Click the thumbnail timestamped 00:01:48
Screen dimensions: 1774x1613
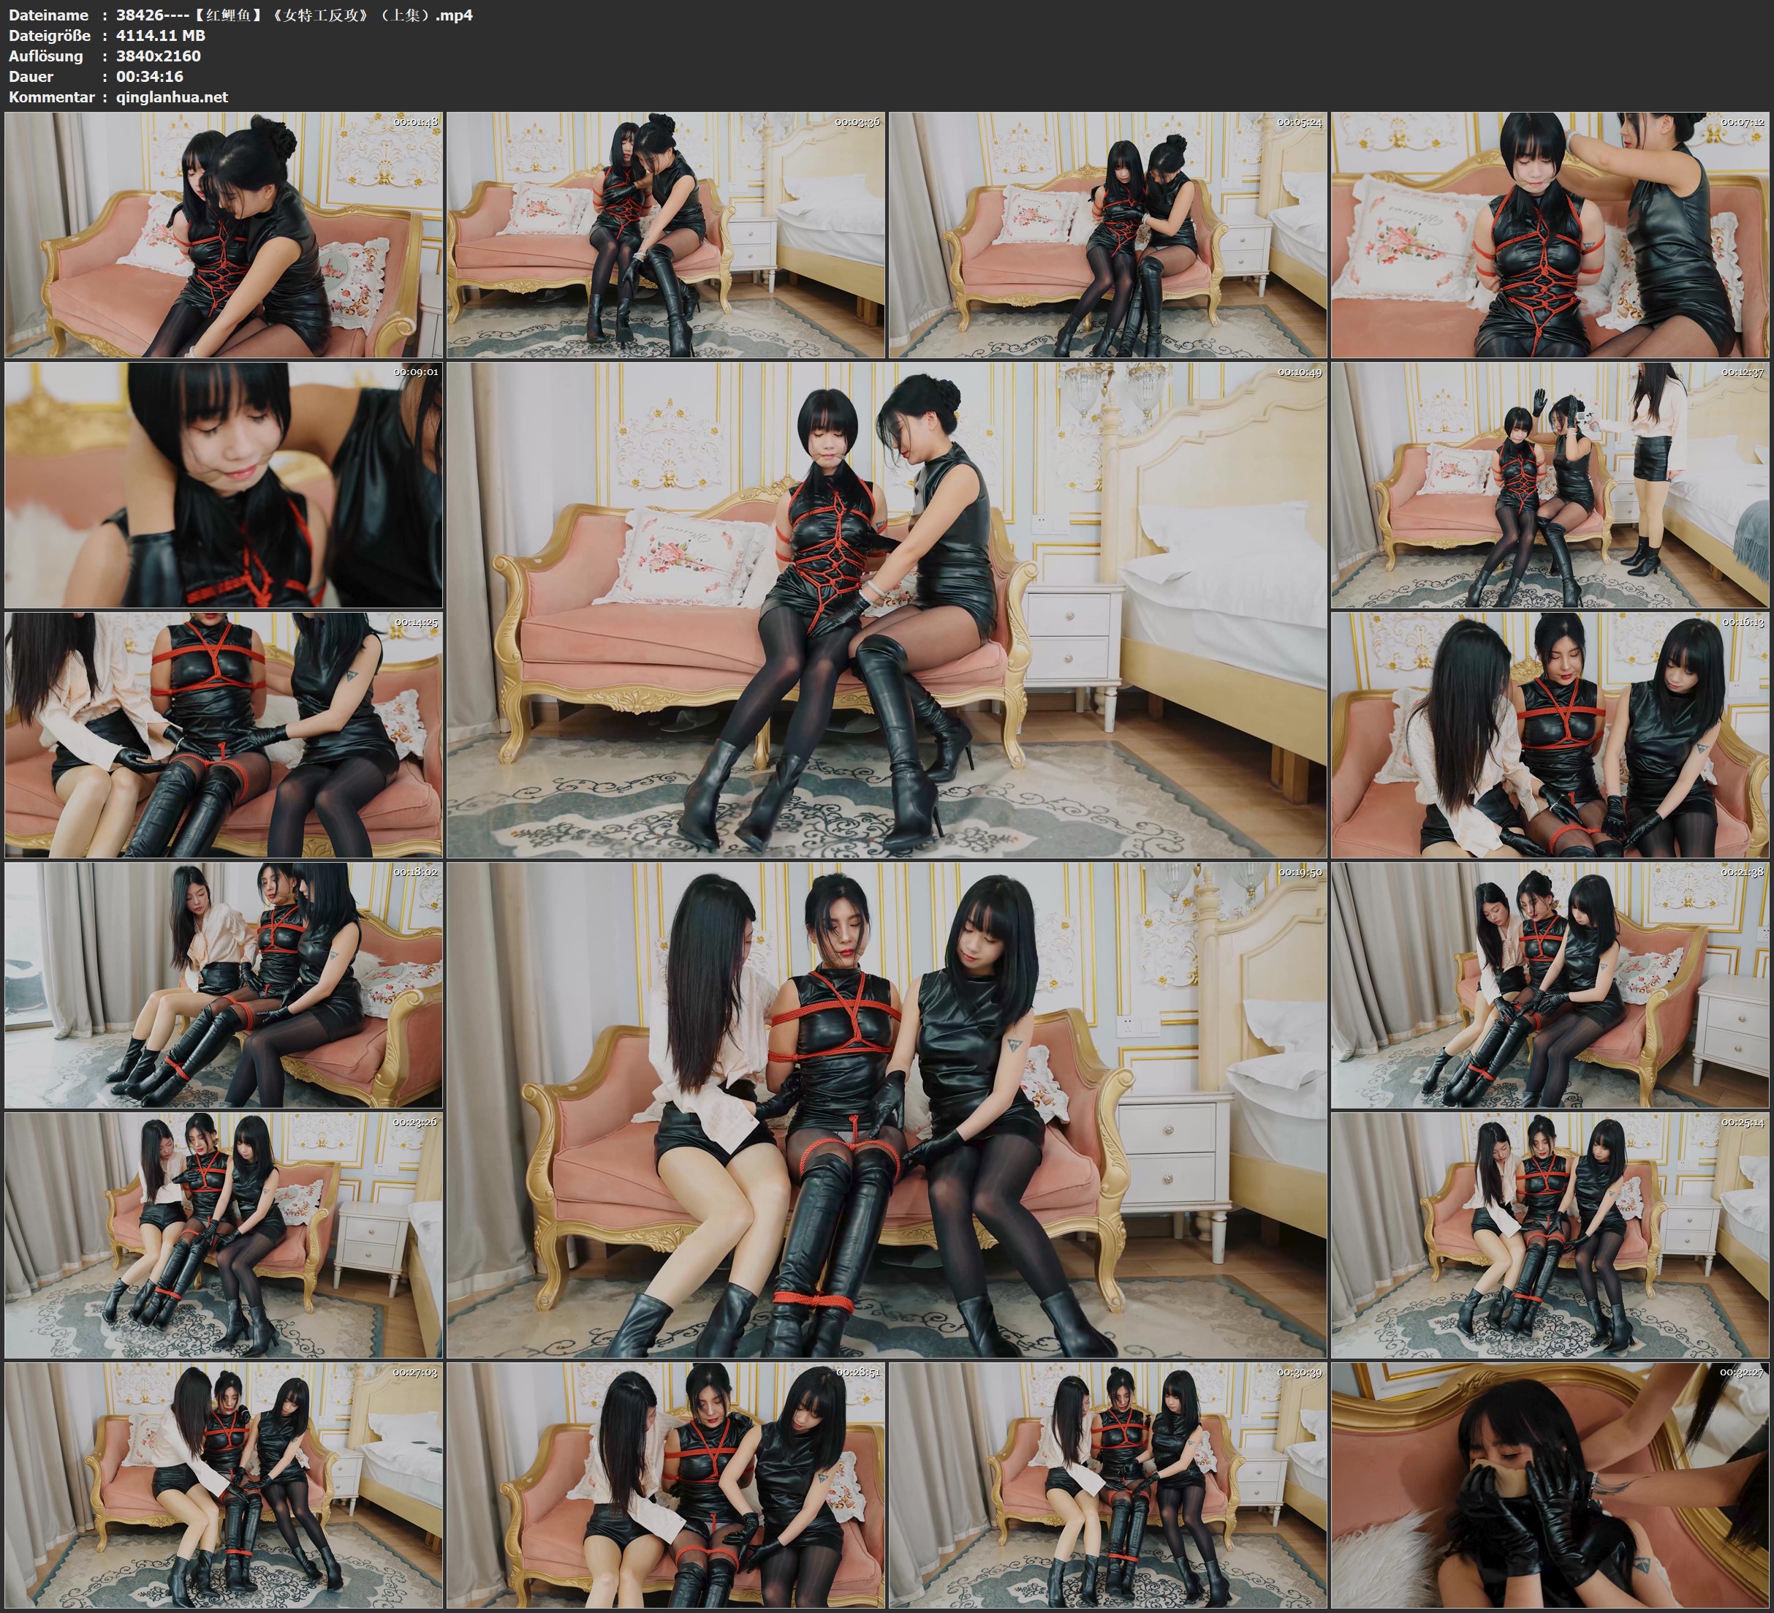[224, 235]
